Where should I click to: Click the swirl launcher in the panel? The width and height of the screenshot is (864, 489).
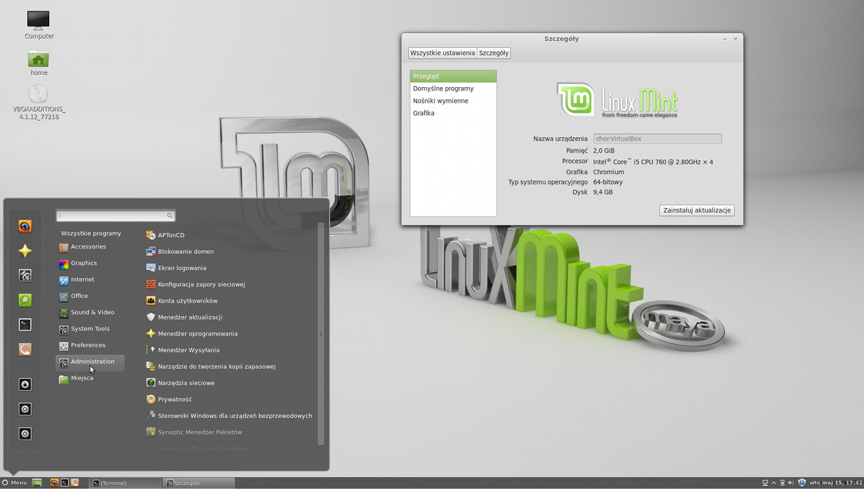click(75, 483)
